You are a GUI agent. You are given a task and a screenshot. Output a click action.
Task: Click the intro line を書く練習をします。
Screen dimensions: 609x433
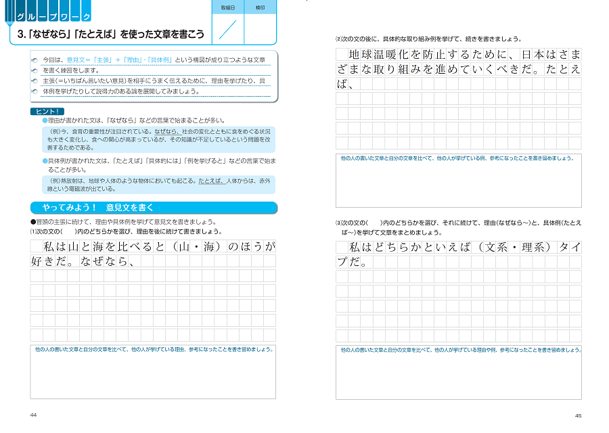pyautogui.click(x=71, y=70)
